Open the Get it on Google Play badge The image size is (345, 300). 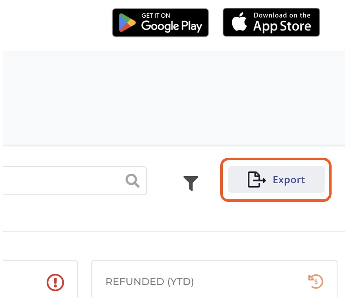[160, 22]
